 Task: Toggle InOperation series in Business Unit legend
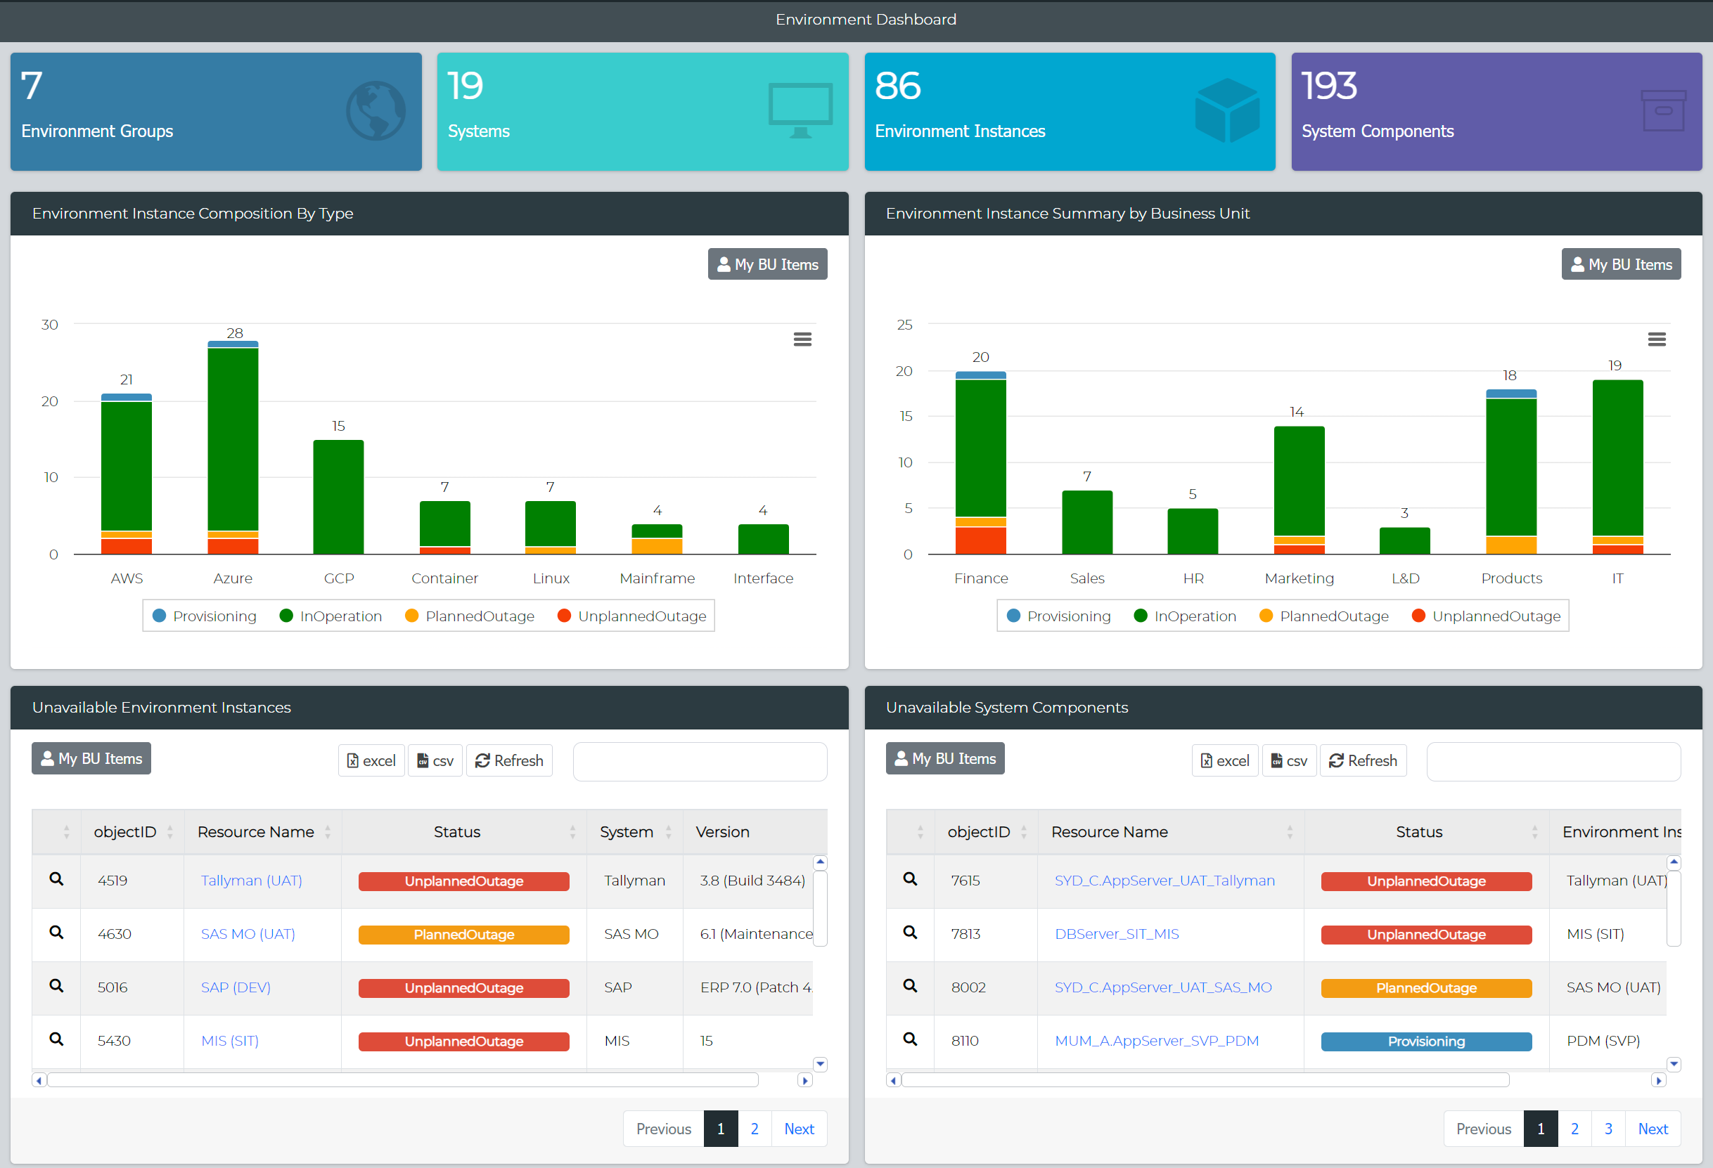click(1185, 616)
